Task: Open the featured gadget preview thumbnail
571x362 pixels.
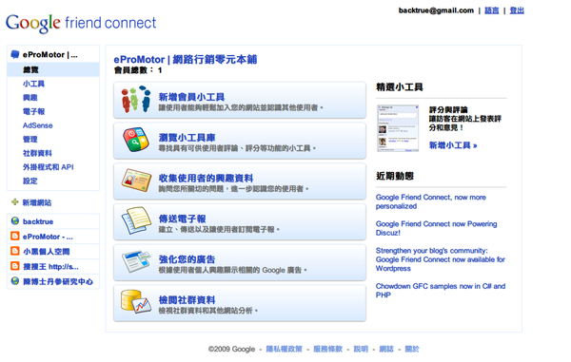Action: (x=398, y=128)
